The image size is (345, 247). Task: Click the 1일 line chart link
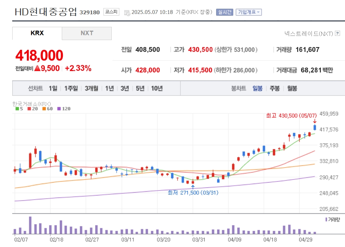pyautogui.click(x=53, y=88)
